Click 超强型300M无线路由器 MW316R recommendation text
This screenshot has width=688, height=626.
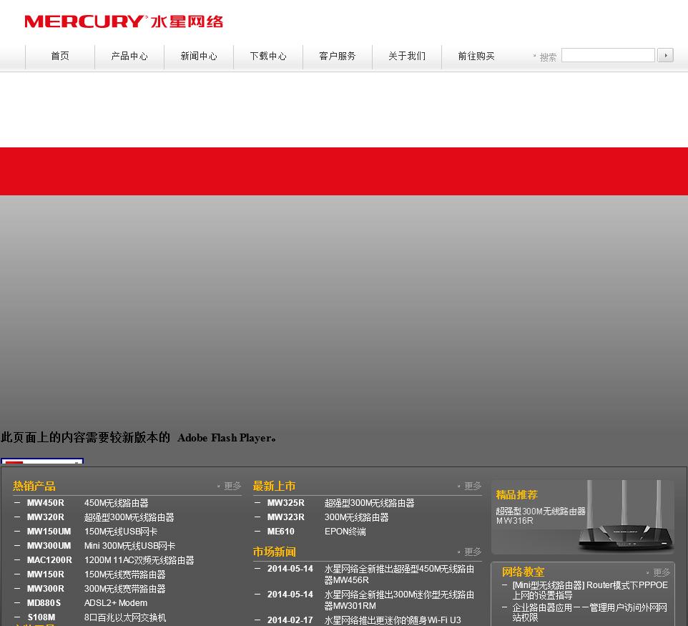coord(541,516)
